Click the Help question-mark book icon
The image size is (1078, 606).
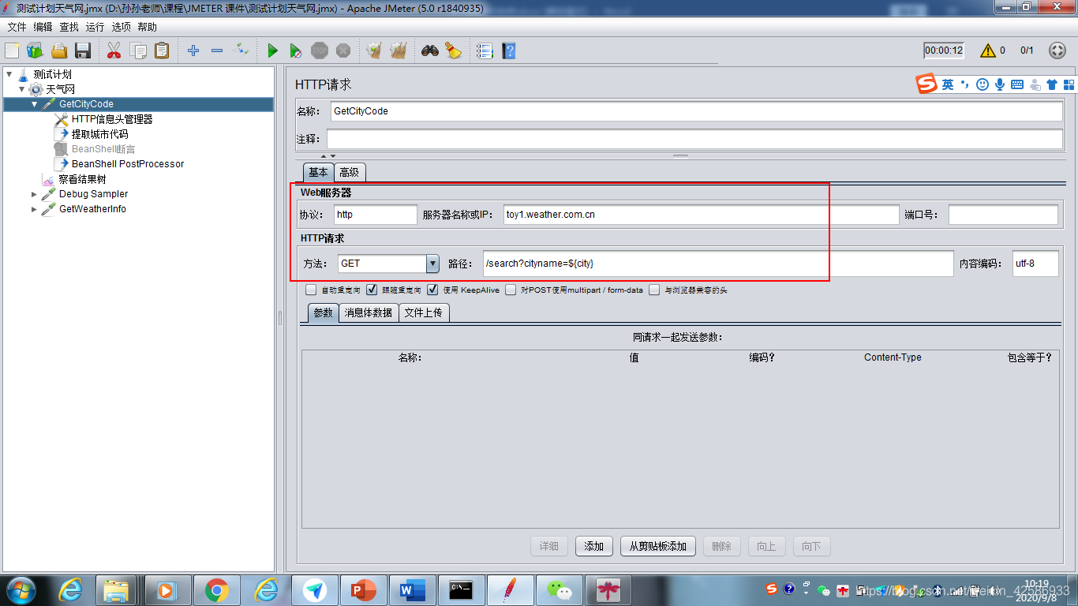pos(509,50)
